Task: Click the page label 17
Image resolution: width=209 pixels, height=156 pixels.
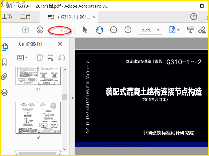Action: pyautogui.click(x=38, y=89)
